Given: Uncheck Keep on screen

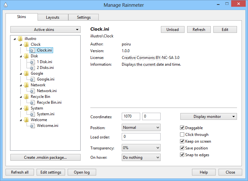Looking at the screenshot, I should [x=182, y=141].
